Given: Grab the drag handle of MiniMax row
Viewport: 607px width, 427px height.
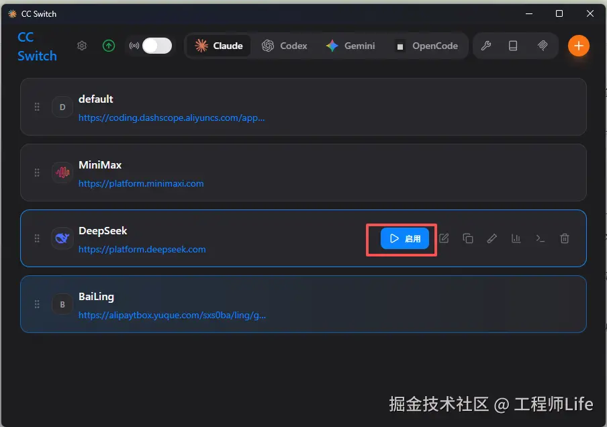Looking at the screenshot, I should [x=37, y=173].
